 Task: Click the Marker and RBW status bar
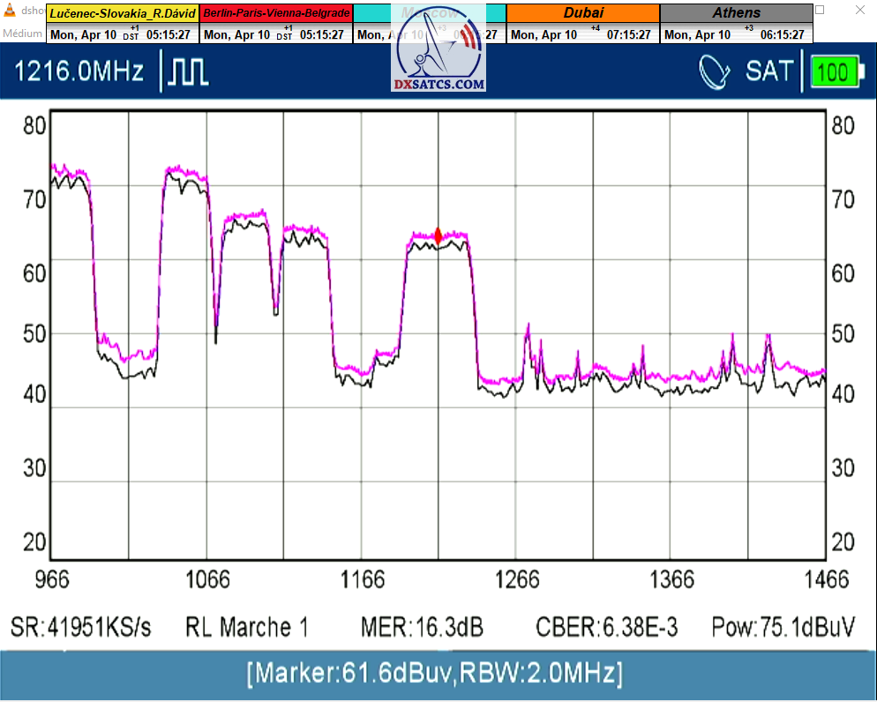pos(438,675)
